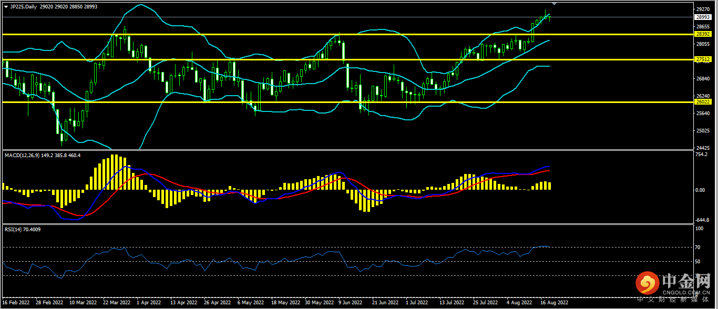This screenshot has width=718, height=309.
Task: Click the RSI(14) indicator label
Action: 14,229
